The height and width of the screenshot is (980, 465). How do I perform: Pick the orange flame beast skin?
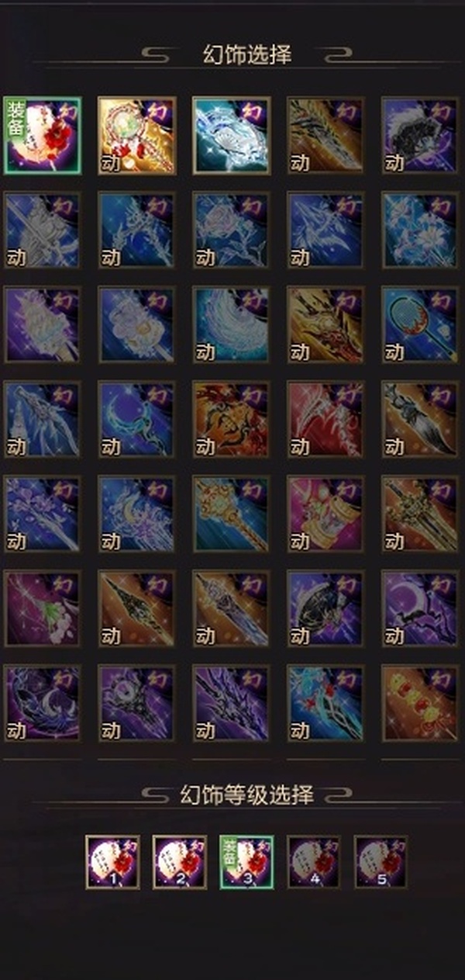tap(232, 419)
